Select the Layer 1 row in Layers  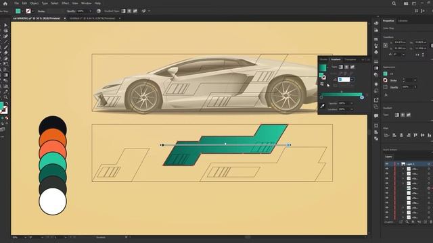pyautogui.click(x=409, y=163)
